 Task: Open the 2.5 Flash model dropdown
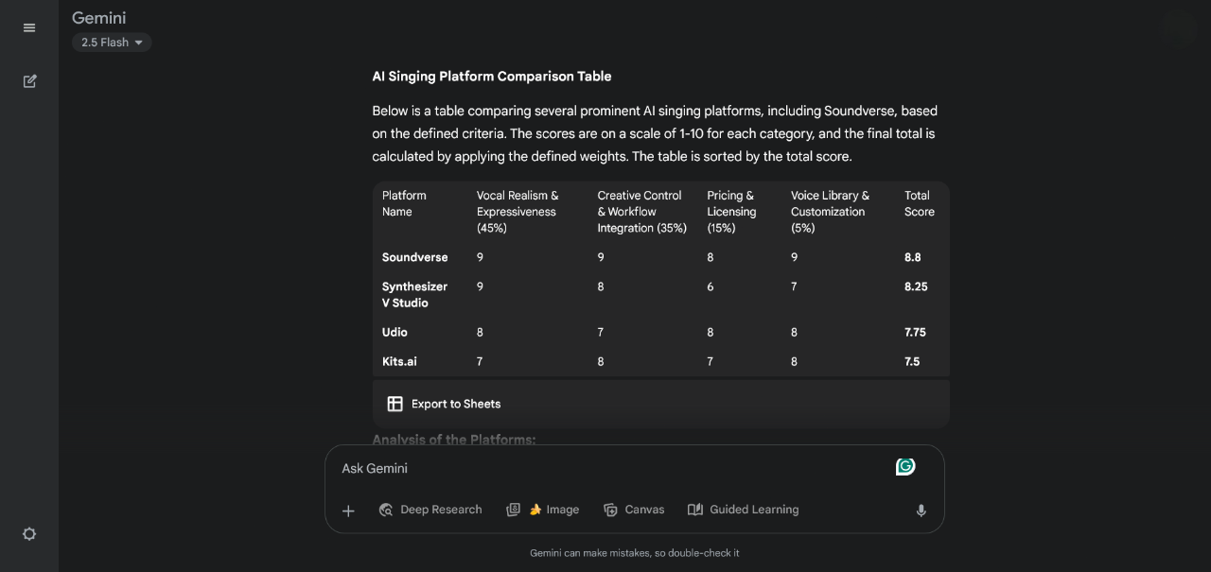(x=112, y=43)
